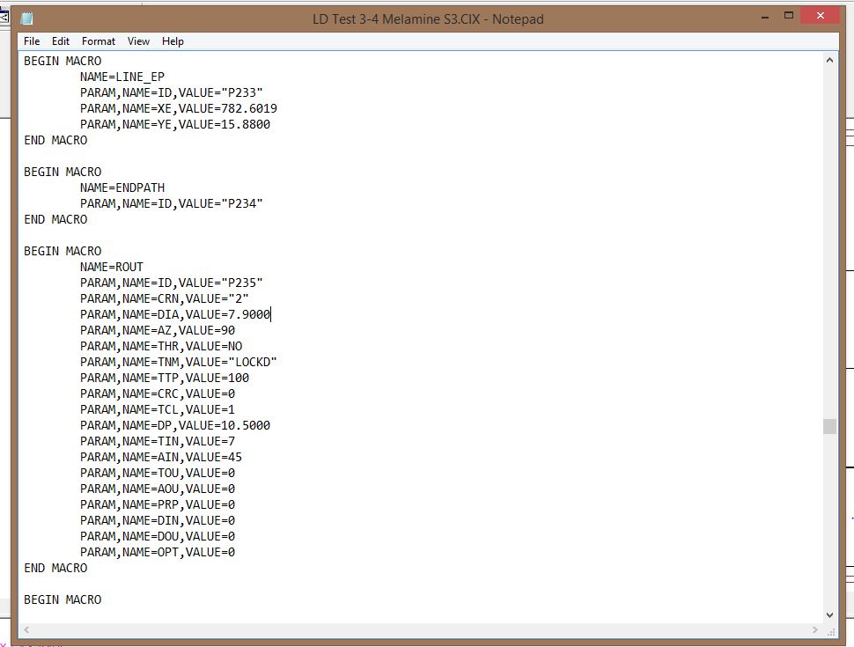
Task: Minimize the Notepad window
Action: coord(765,17)
